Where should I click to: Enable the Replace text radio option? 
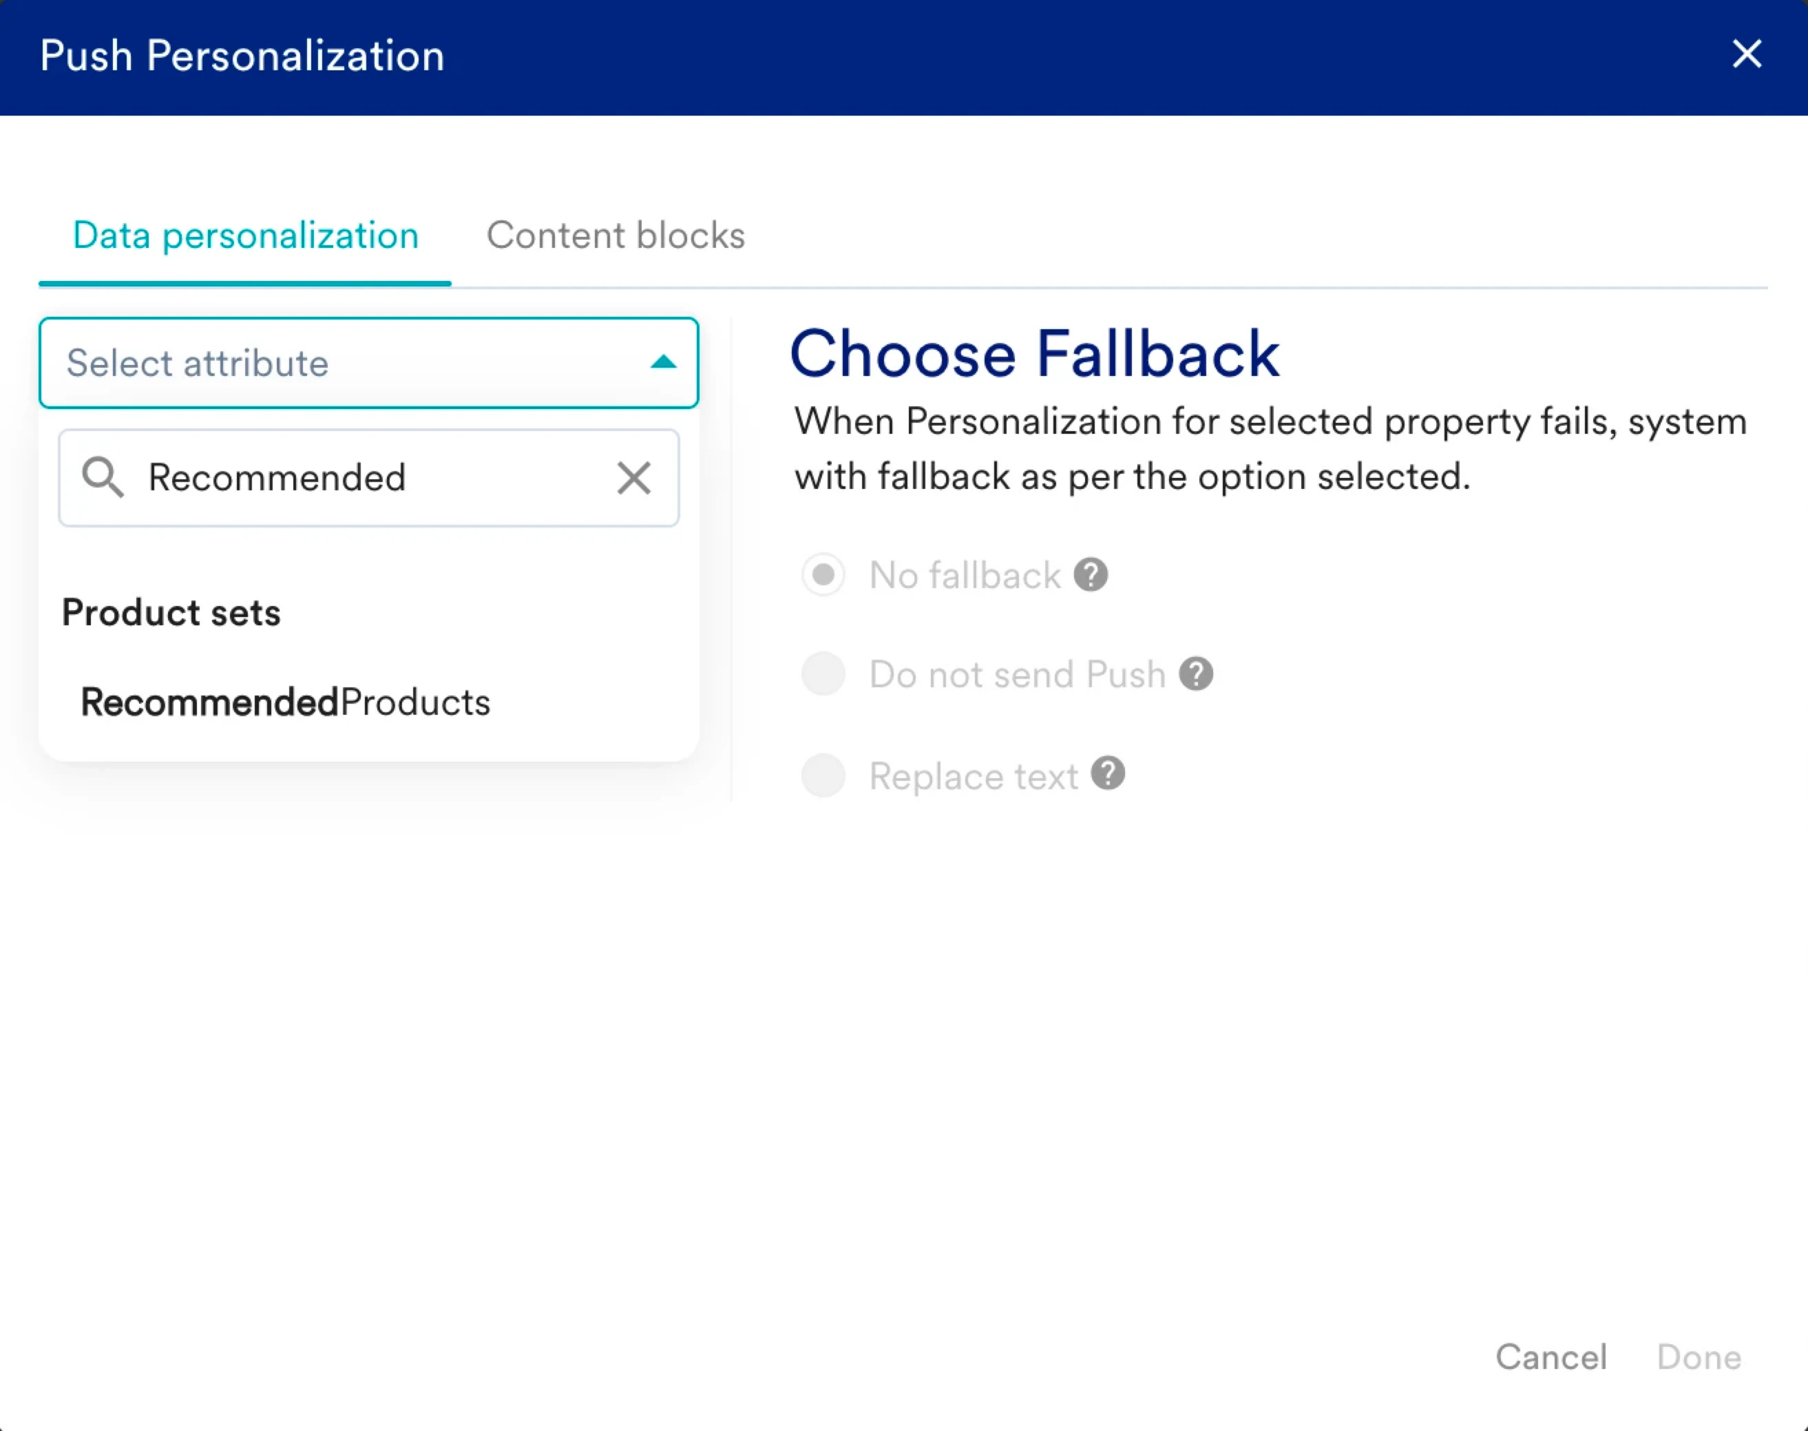pyautogui.click(x=823, y=775)
